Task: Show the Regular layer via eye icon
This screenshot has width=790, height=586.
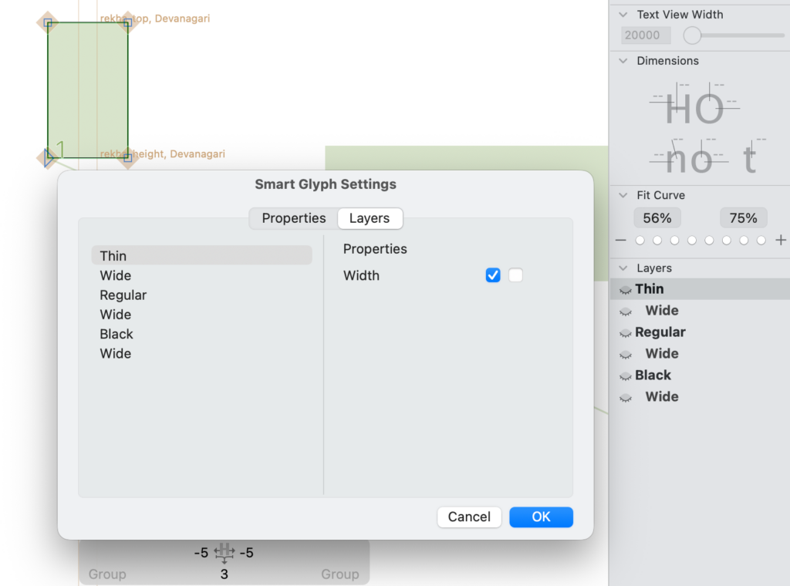Action: pyautogui.click(x=625, y=333)
